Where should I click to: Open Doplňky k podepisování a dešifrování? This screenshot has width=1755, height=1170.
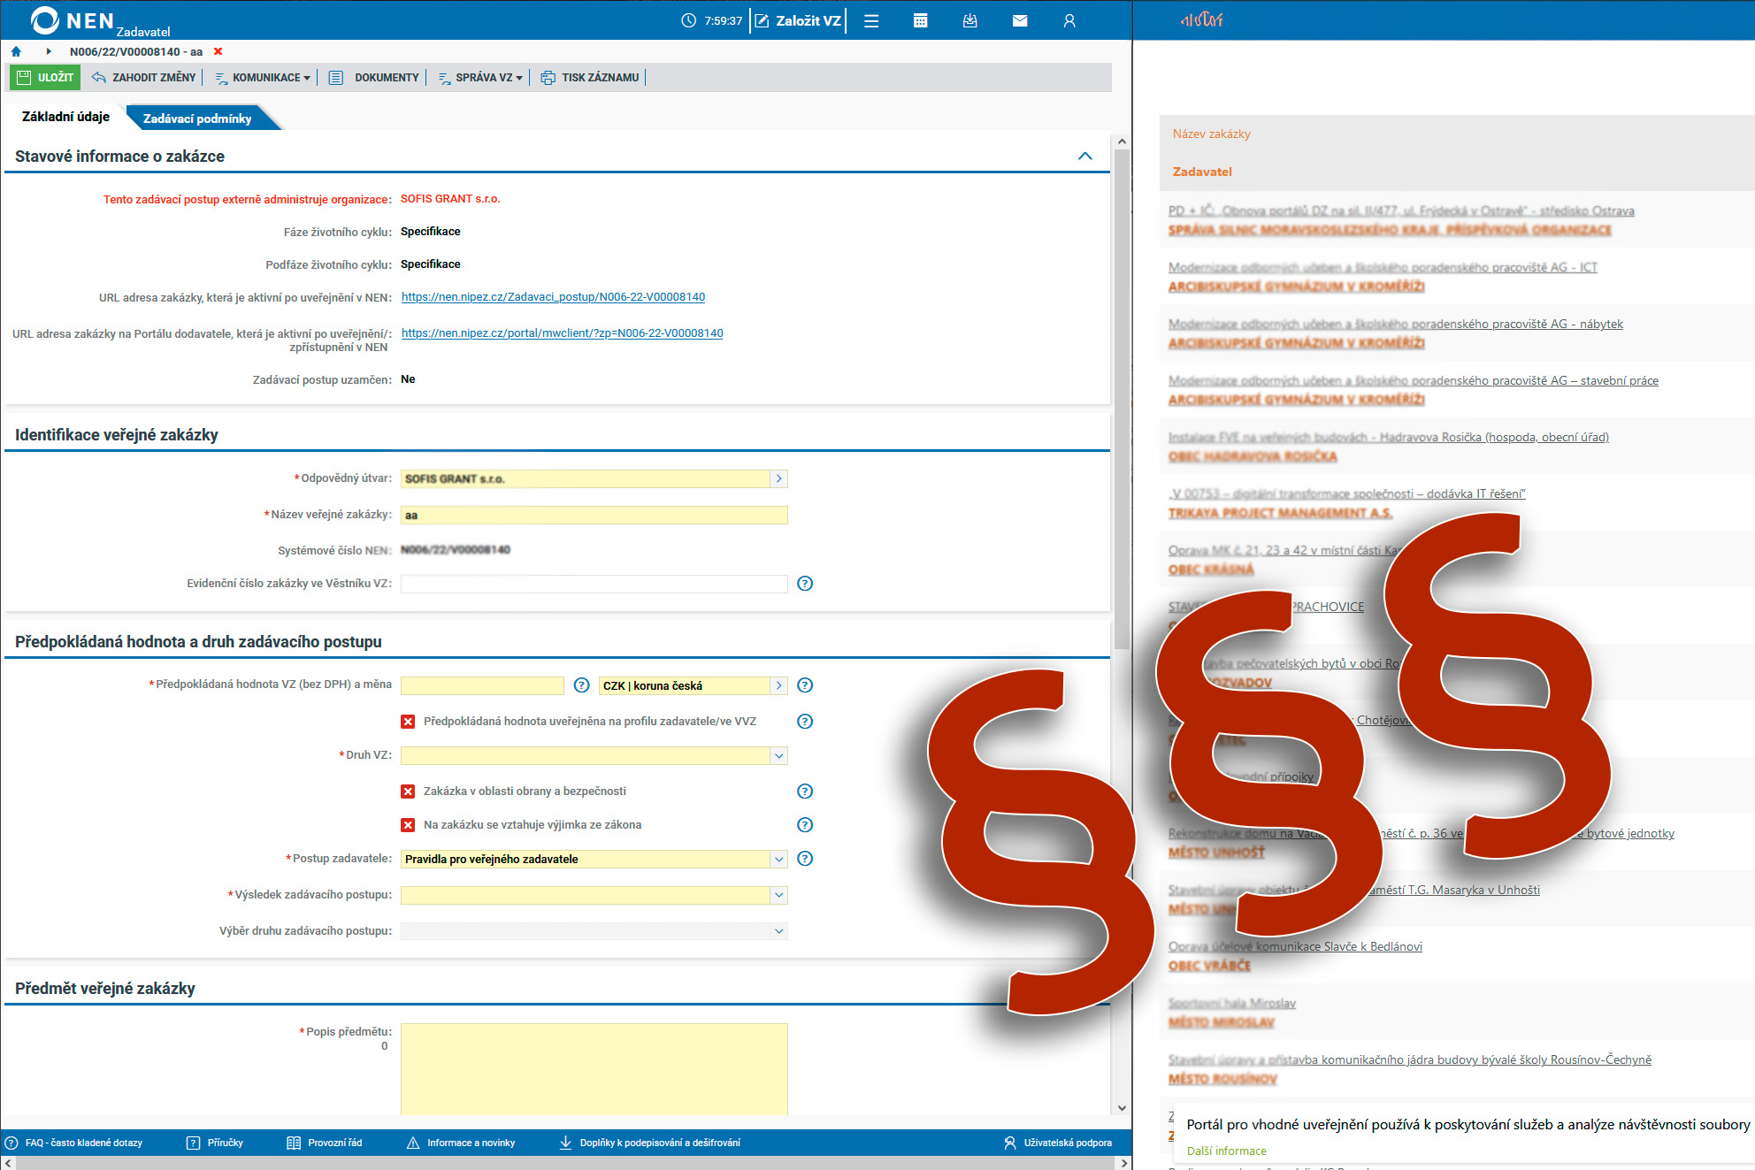pos(650,1143)
